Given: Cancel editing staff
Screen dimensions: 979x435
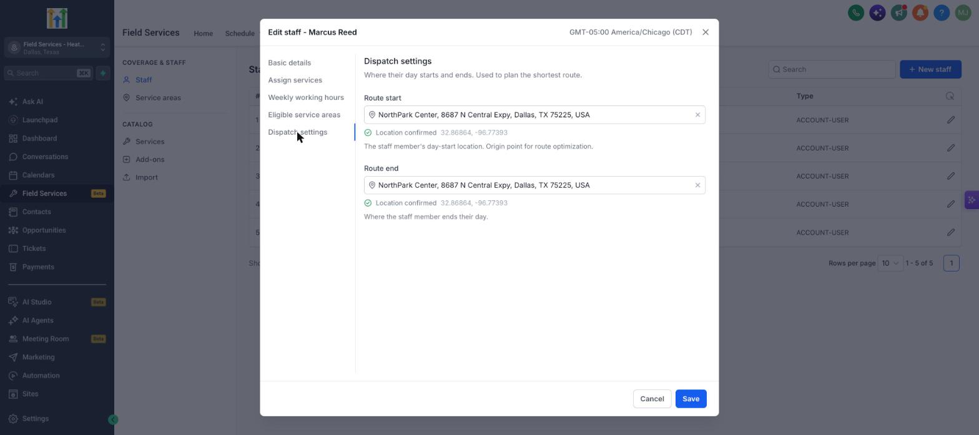Looking at the screenshot, I should pyautogui.click(x=652, y=399).
